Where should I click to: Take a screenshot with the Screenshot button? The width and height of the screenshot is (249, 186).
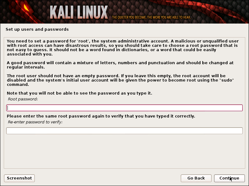pyautogui.click(x=19, y=178)
